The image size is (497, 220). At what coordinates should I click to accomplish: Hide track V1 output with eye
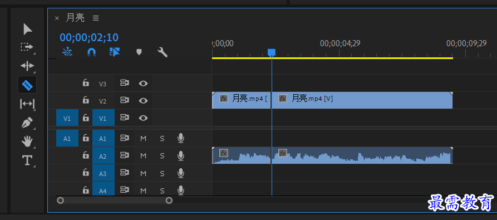[143, 118]
